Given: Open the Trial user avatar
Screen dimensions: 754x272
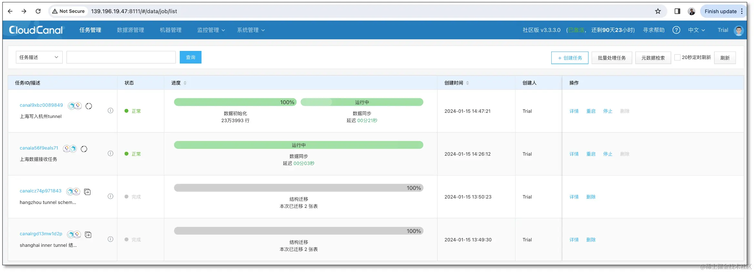Looking at the screenshot, I should click(739, 30).
